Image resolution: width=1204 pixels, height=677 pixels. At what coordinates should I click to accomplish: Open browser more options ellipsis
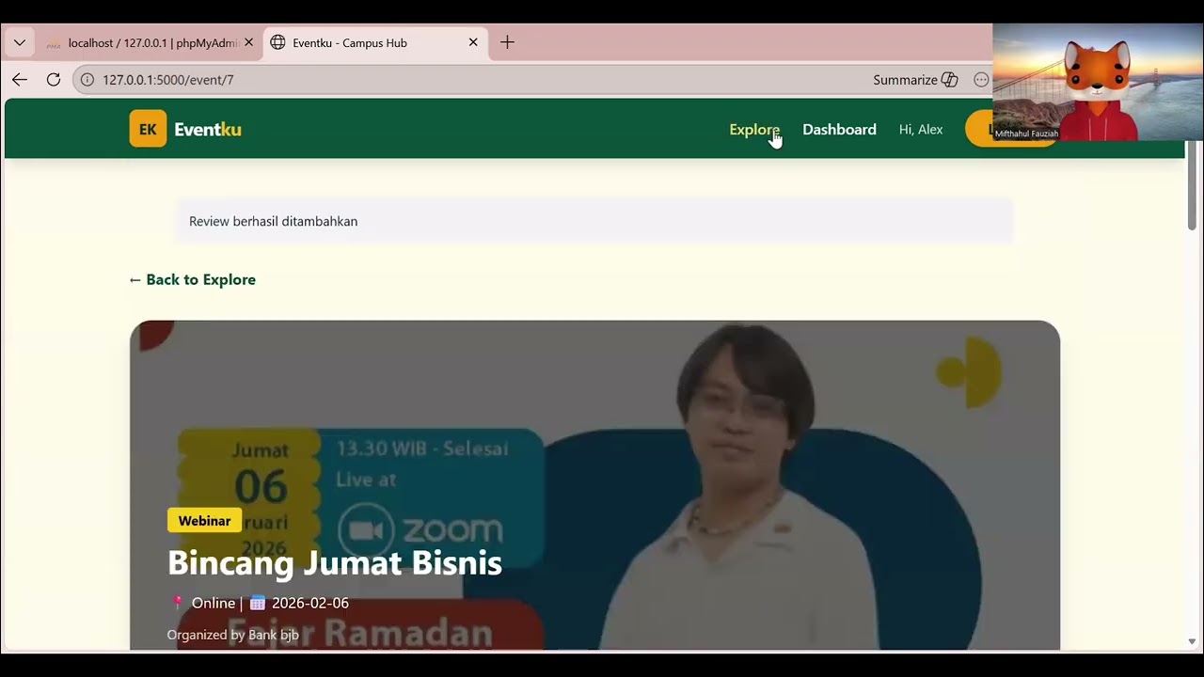click(981, 80)
